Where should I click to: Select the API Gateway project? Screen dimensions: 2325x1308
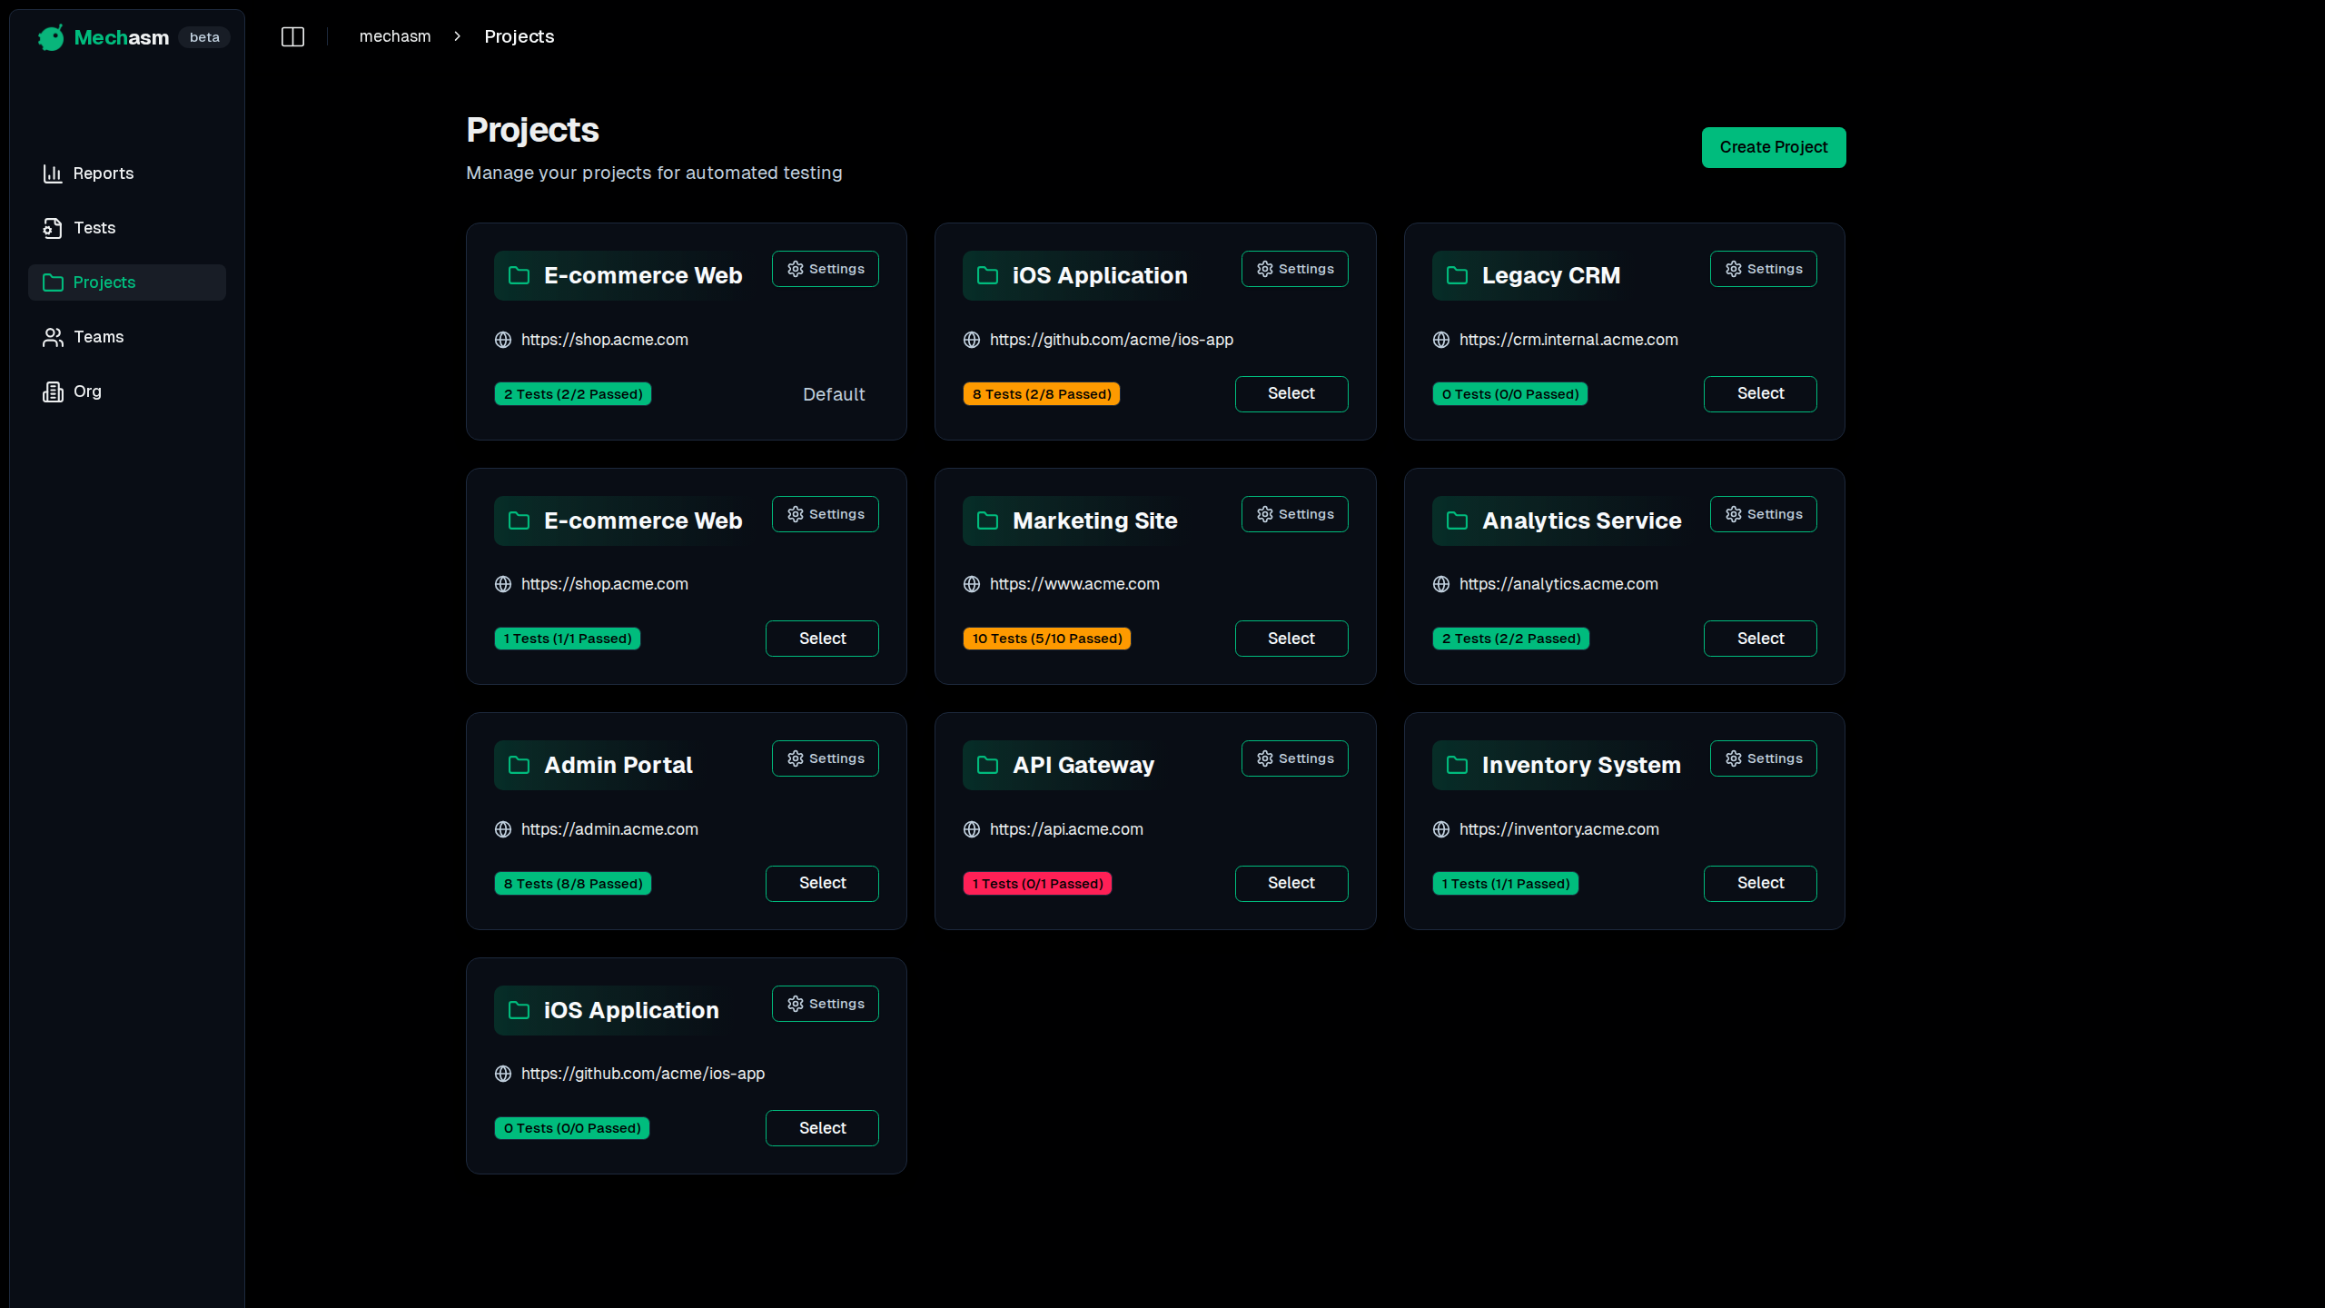tap(1291, 883)
